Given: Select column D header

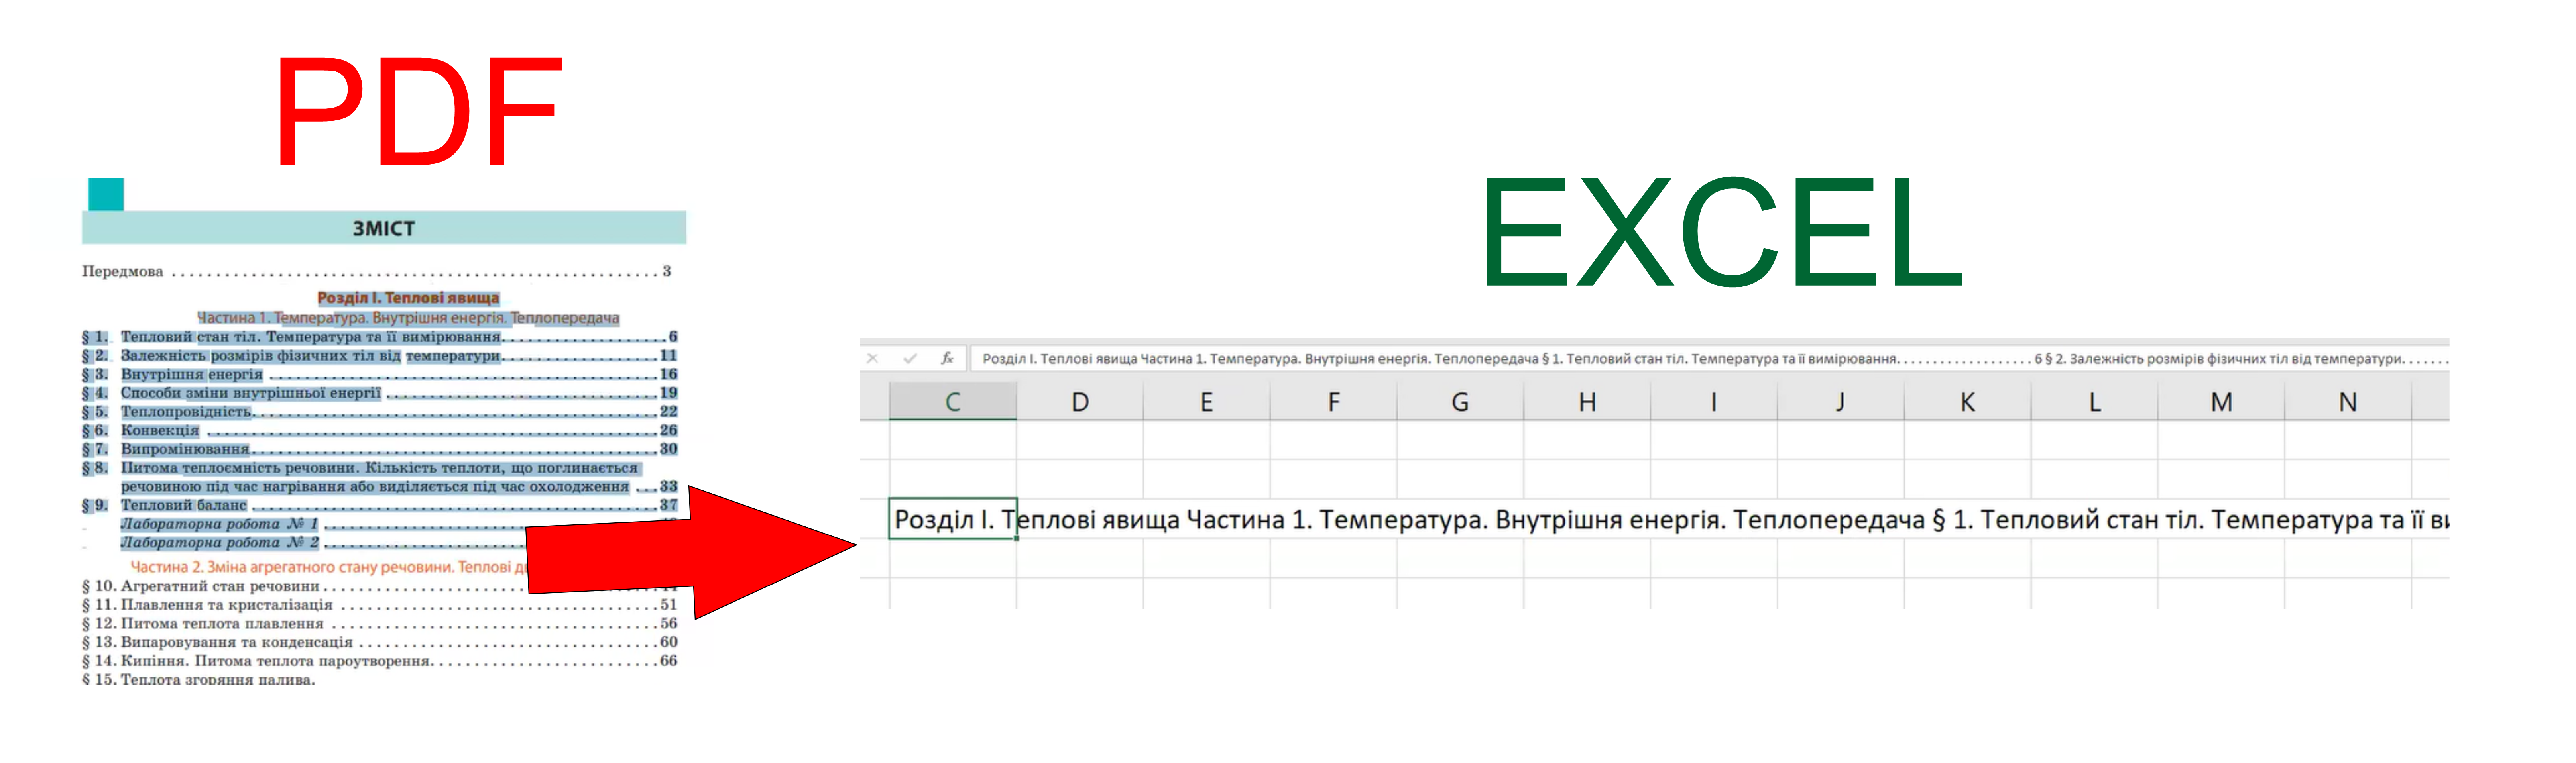Looking at the screenshot, I should point(1080,402).
